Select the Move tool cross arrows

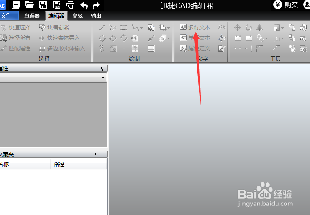(x=238, y=28)
